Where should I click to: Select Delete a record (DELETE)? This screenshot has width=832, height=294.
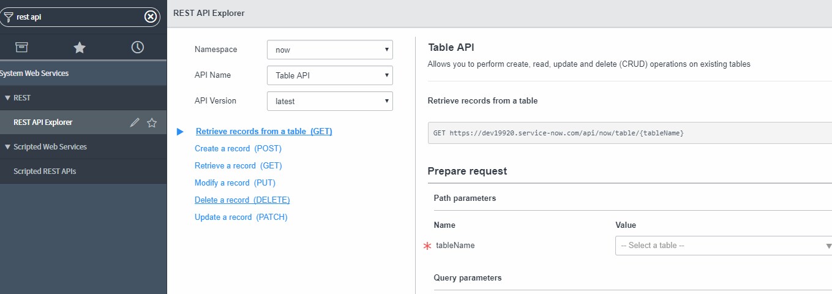[242, 200]
